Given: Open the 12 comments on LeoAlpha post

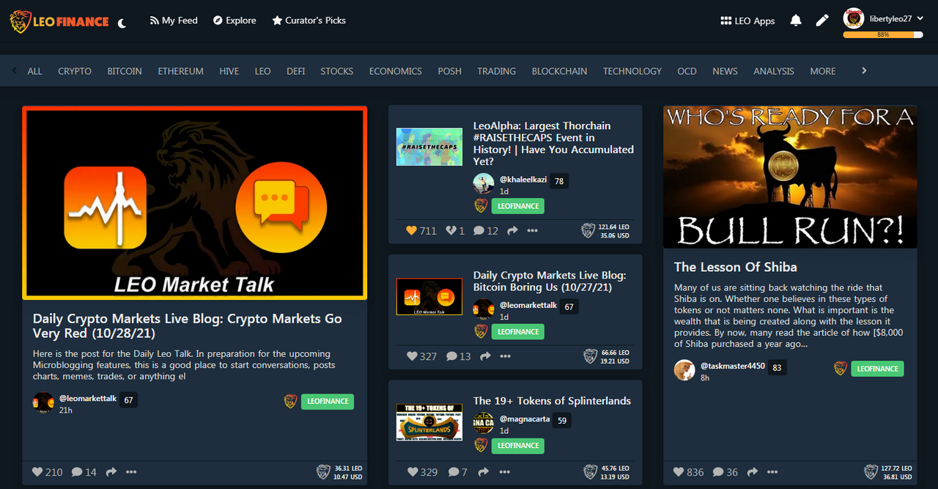Looking at the screenshot, I should (485, 230).
